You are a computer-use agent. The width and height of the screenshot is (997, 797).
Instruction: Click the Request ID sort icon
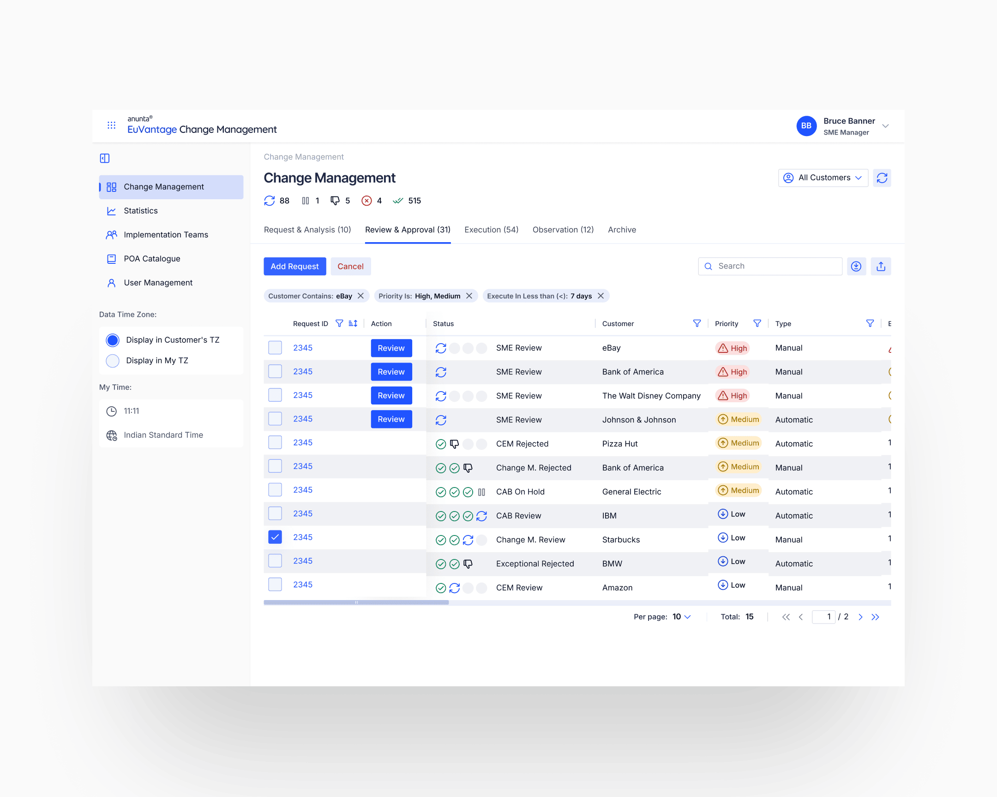[x=352, y=323]
